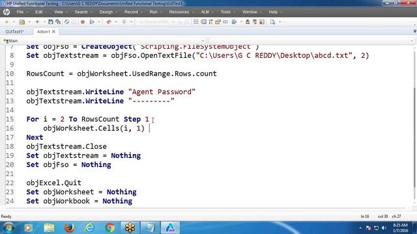Click the circular refresh arrows toolbar icon
417x234 pixels.
coord(66,22)
